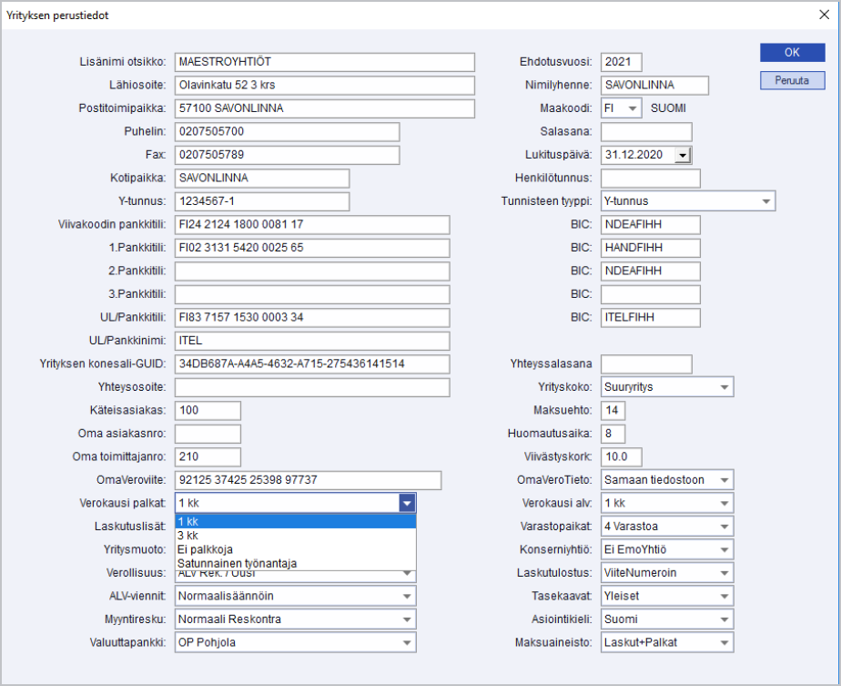This screenshot has height=686, width=841.
Task: Click into the Y-tunnus field
Action: click(x=261, y=201)
